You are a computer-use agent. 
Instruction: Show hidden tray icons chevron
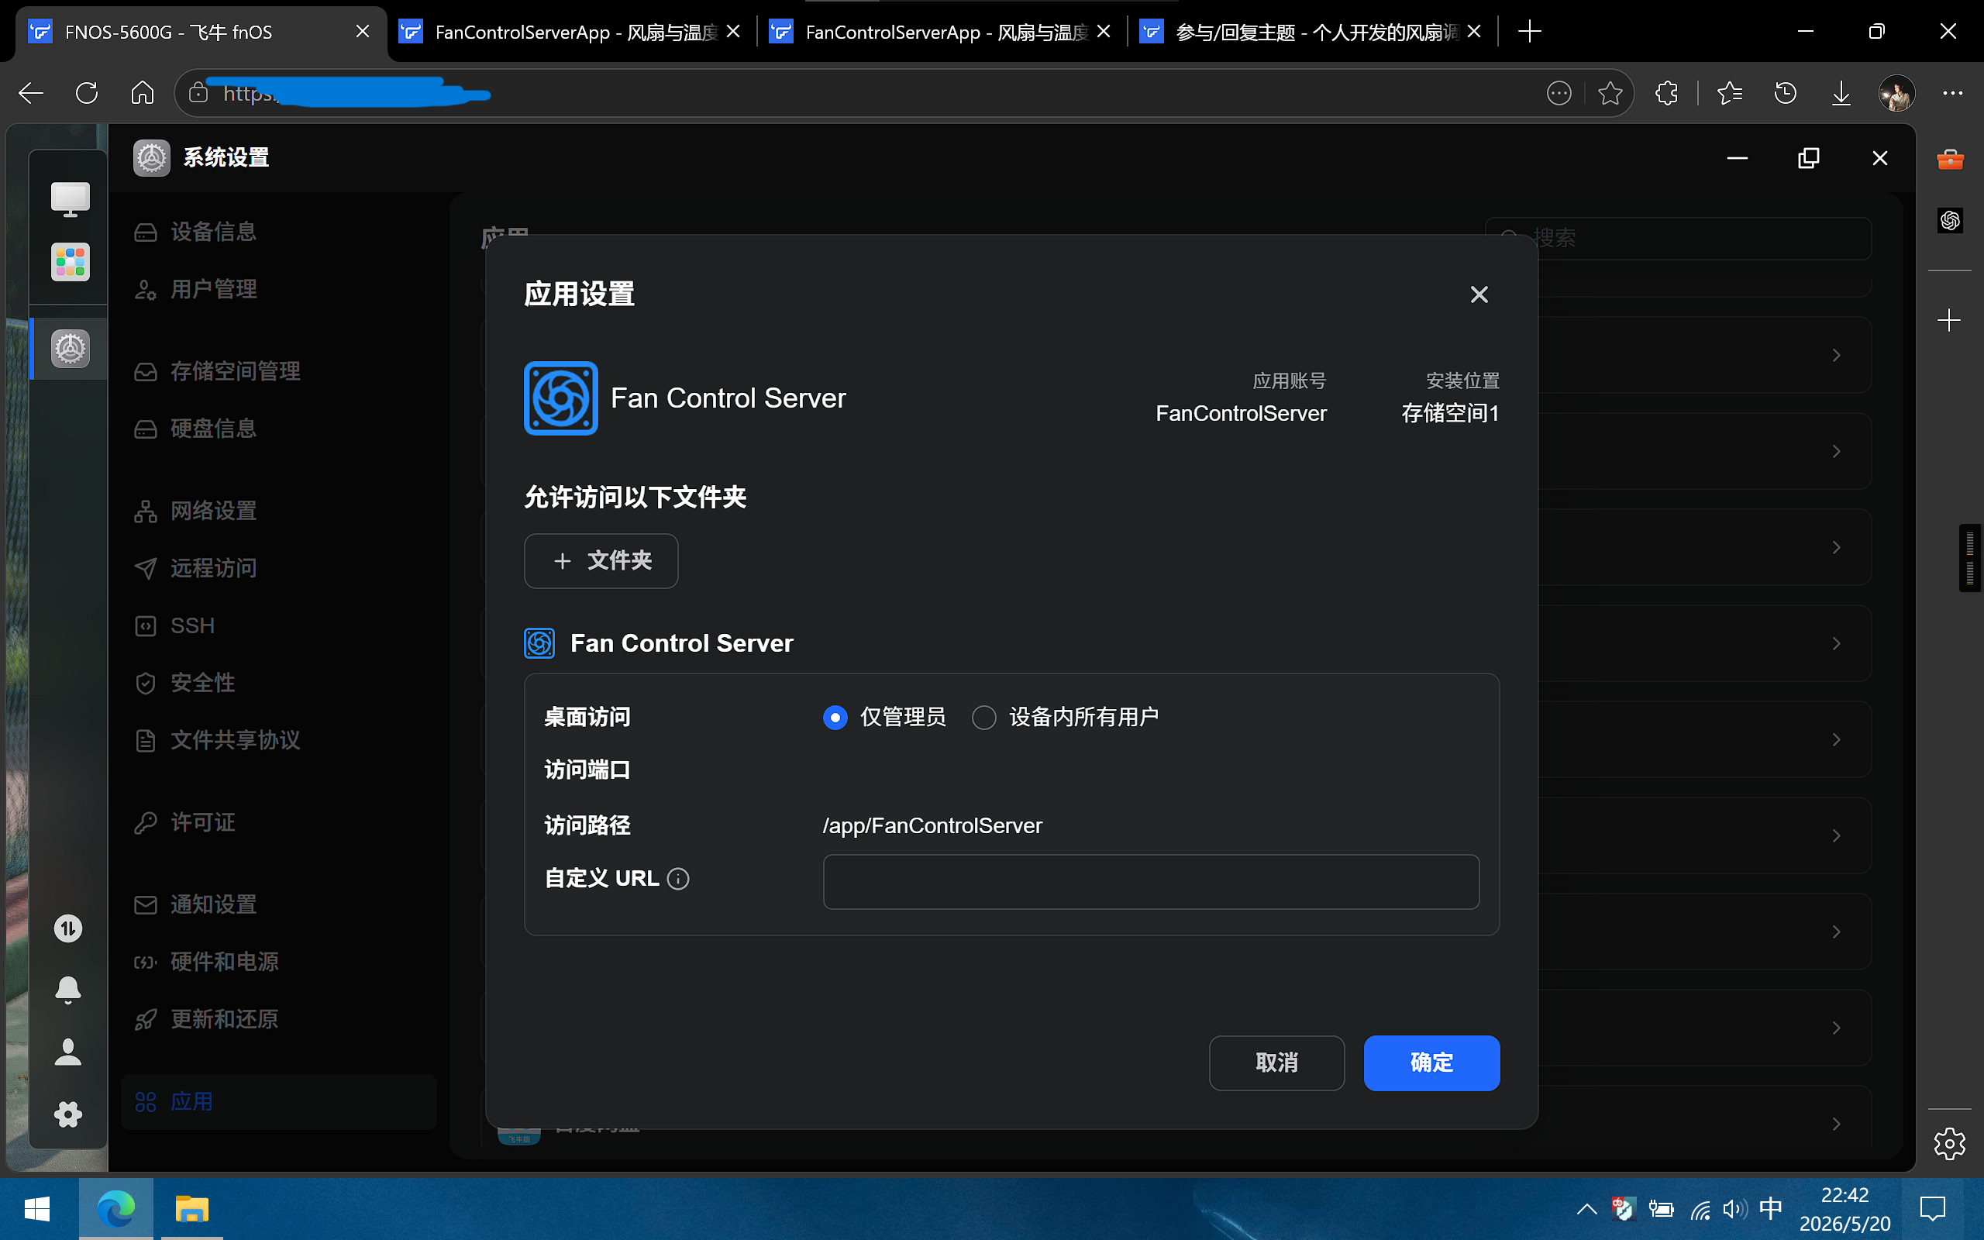pos(1587,1209)
